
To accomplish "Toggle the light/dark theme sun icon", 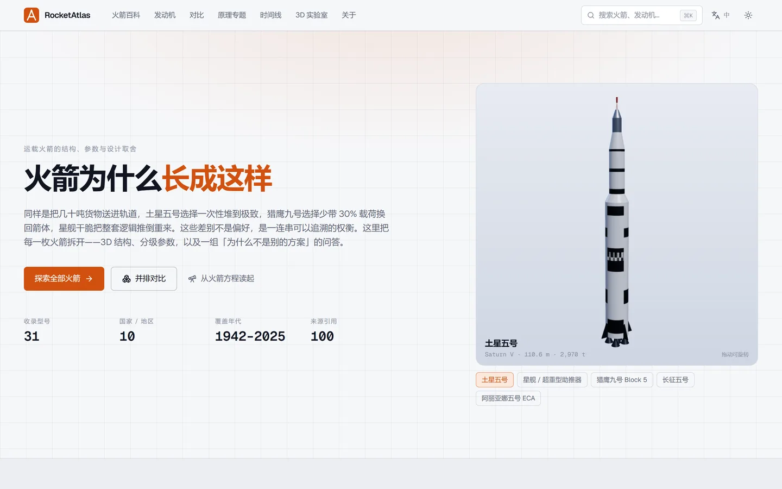I will 748,15.
